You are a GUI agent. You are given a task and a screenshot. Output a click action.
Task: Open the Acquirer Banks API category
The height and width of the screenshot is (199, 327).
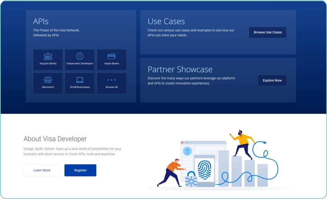[x=48, y=59]
